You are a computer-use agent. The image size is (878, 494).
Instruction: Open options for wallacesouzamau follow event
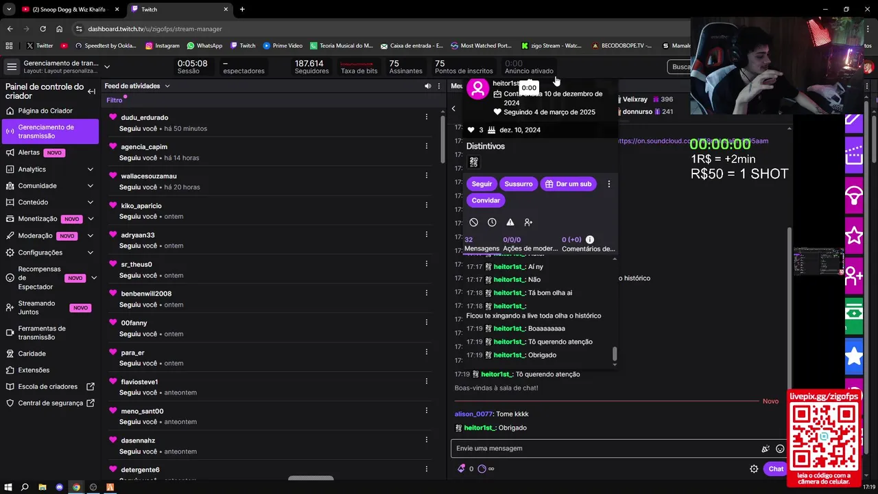coord(426,176)
